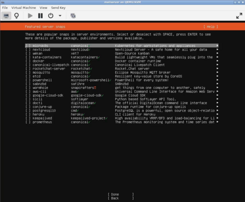Screen dimensions: 245x202
Task: Toggle the nextcloud snap checkbox
Action: (x=28, y=50)
